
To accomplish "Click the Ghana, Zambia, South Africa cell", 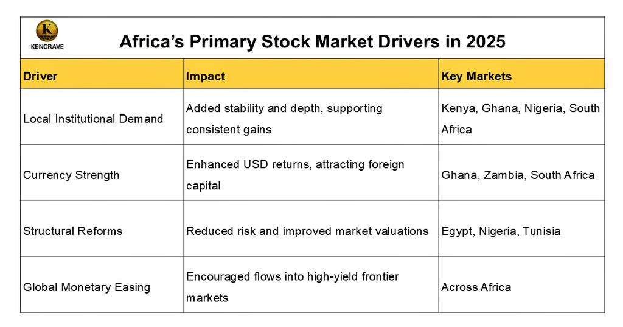I will point(518,175).
